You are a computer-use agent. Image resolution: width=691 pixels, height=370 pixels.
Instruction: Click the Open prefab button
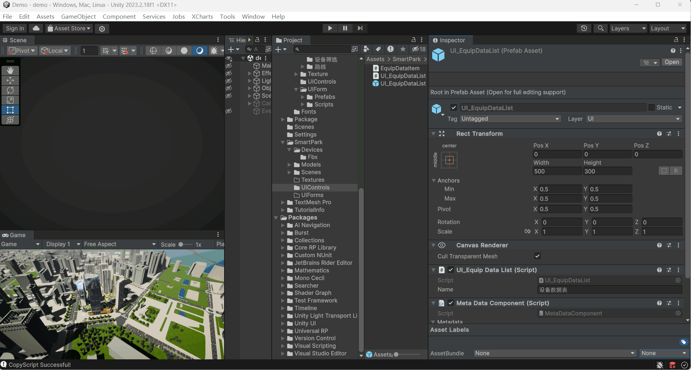point(672,62)
